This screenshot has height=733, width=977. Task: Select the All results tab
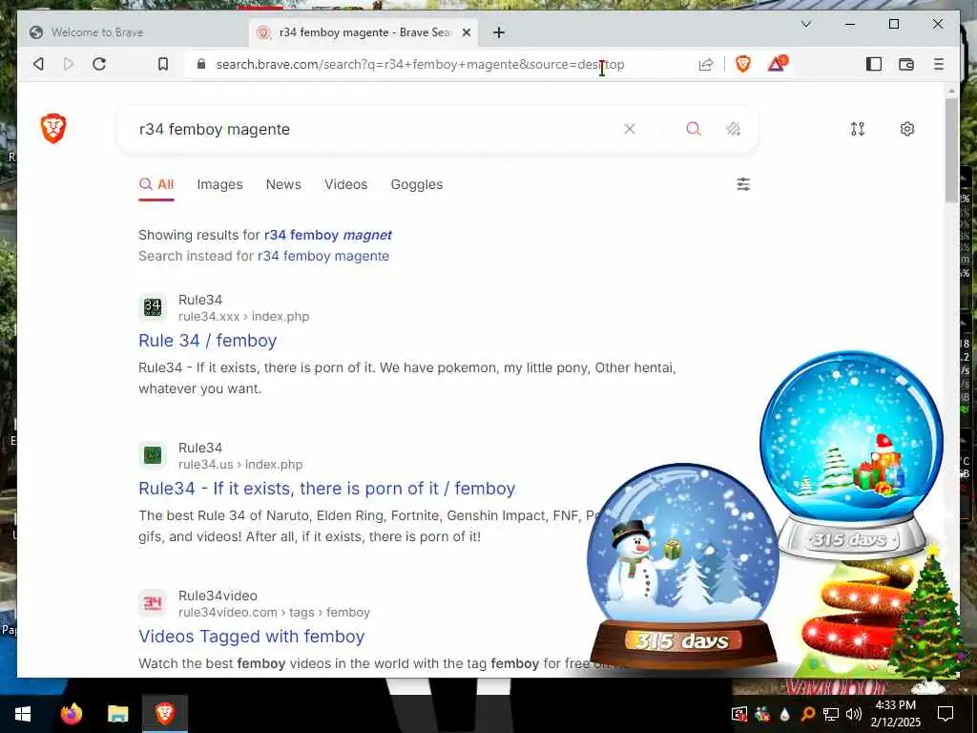(x=156, y=184)
